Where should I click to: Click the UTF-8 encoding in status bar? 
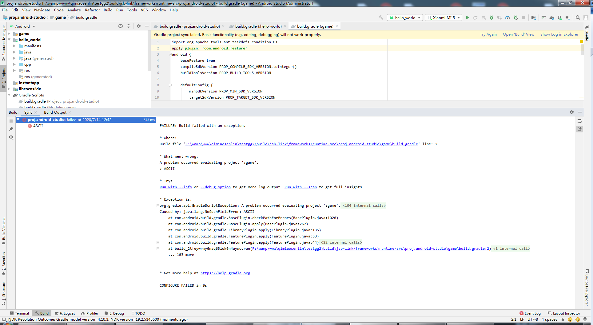point(533,319)
